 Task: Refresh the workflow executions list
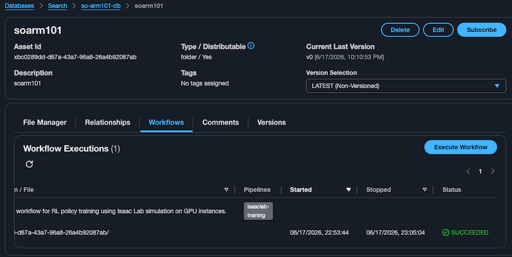coord(30,164)
